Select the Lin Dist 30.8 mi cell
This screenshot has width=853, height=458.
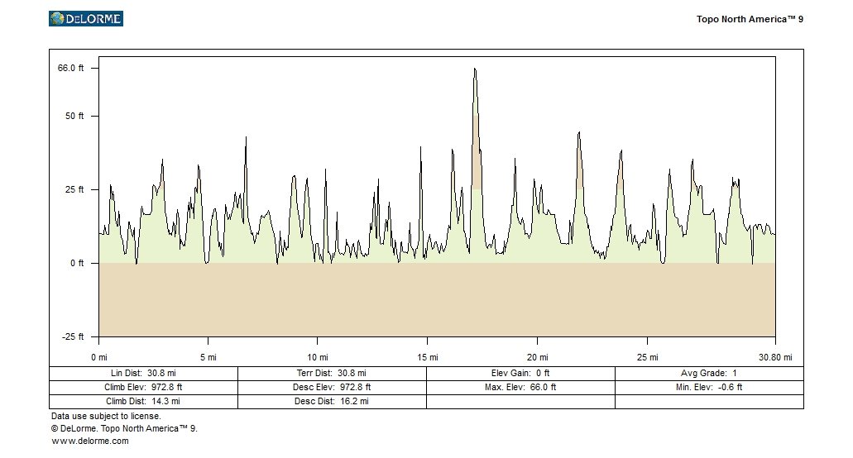click(x=144, y=374)
